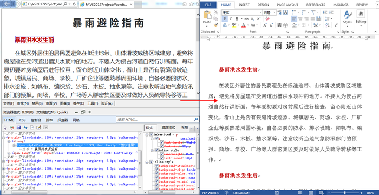Open the Styles gallery button
The width and height of the screenshot is (379, 195).
348,18
